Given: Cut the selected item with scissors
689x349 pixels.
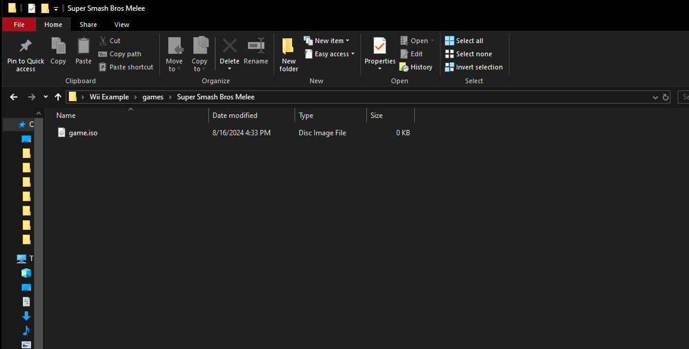Looking at the screenshot, I should click(110, 41).
